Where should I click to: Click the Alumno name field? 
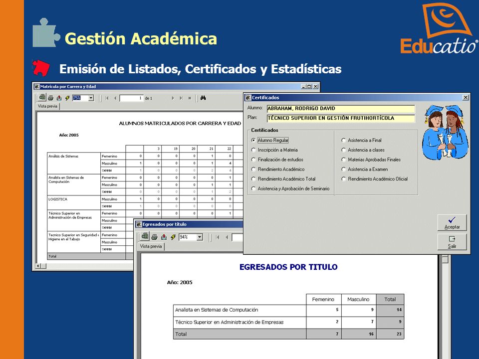(x=341, y=108)
